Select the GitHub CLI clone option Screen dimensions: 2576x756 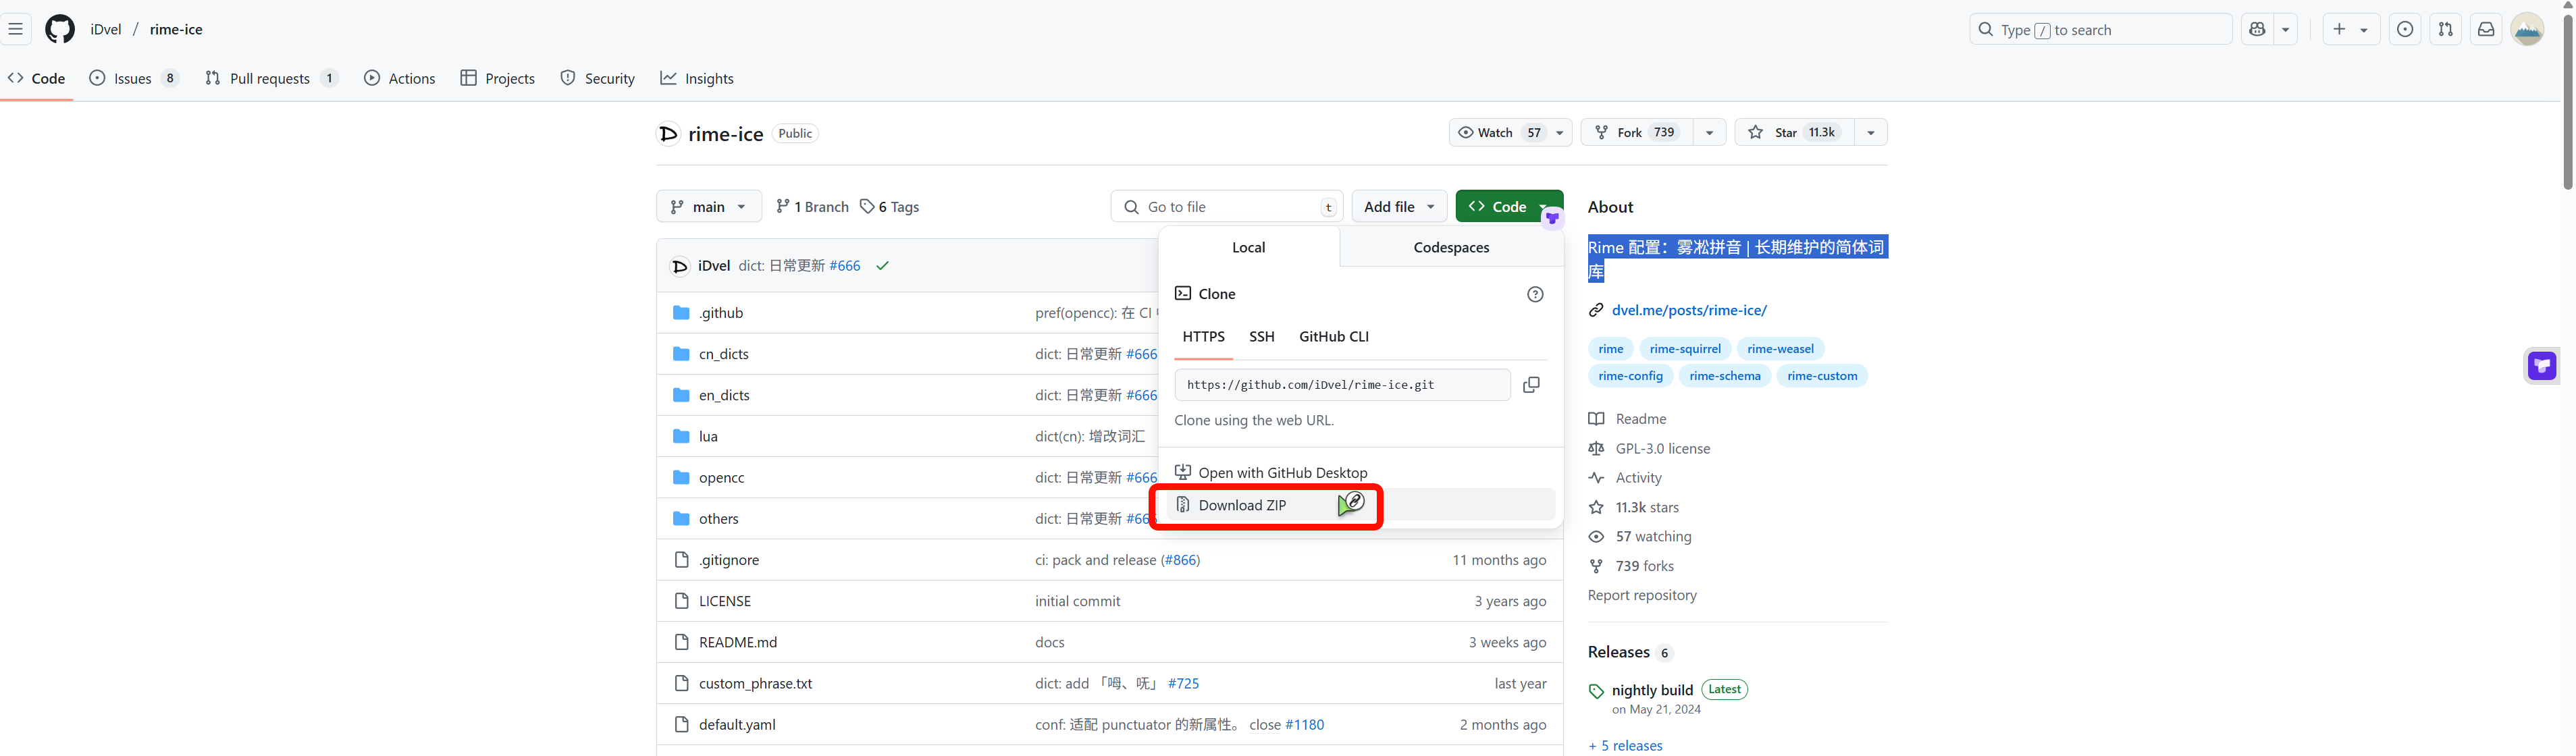tap(1333, 337)
